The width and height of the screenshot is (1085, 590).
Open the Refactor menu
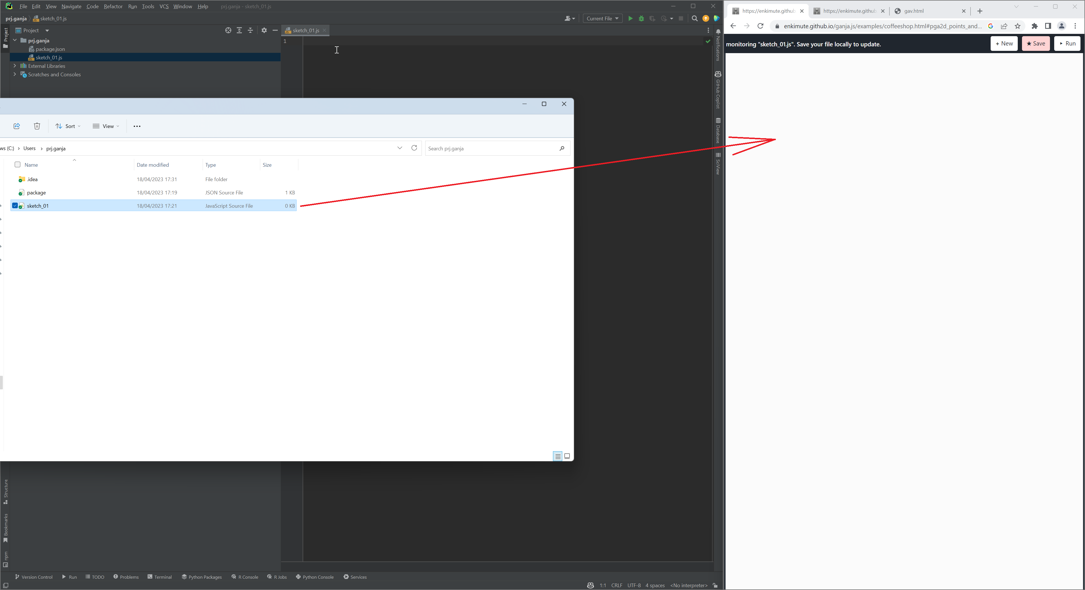tap(113, 6)
